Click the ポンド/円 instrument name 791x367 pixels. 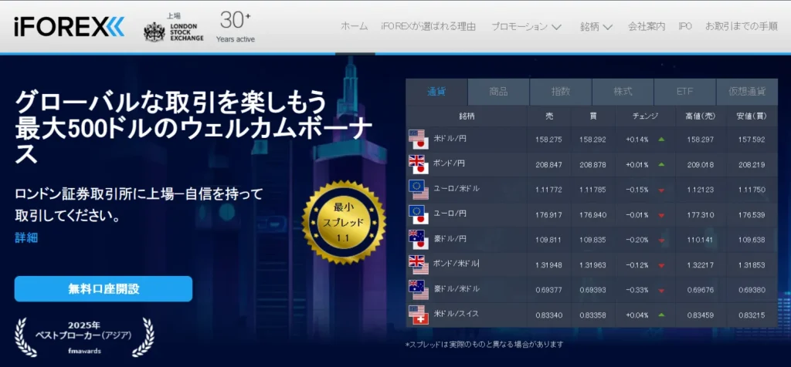point(450,163)
